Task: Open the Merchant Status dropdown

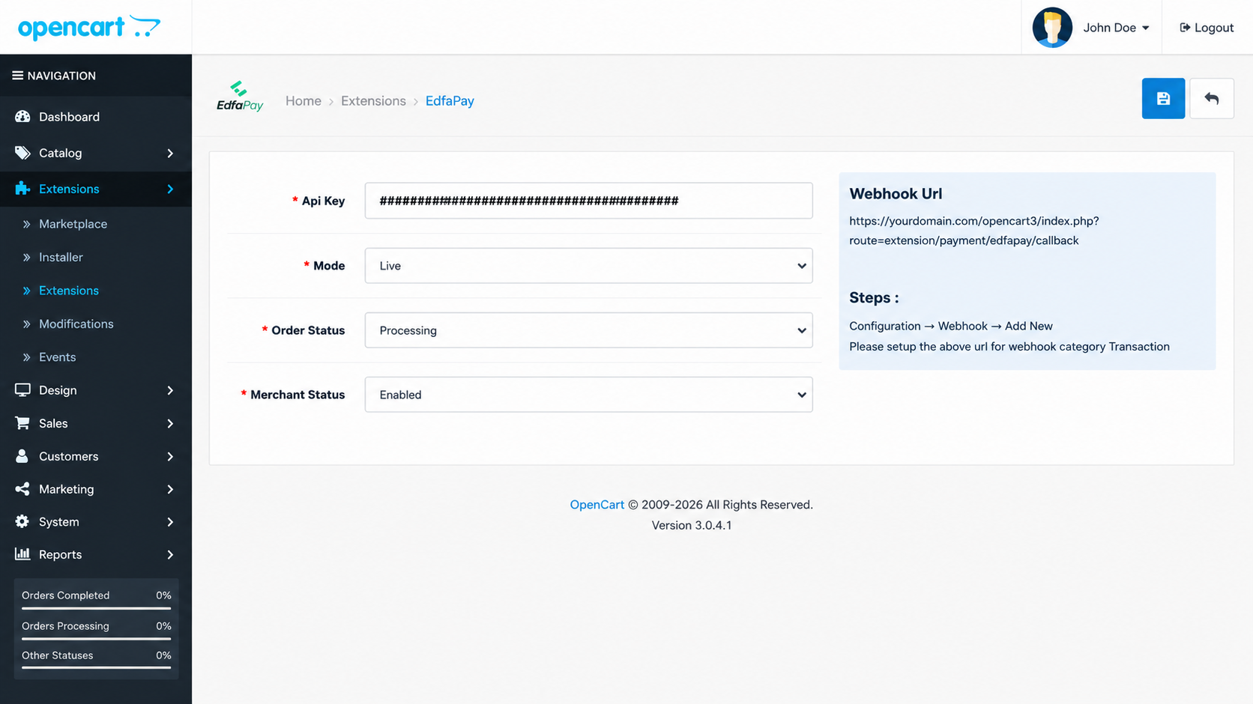Action: (x=588, y=395)
